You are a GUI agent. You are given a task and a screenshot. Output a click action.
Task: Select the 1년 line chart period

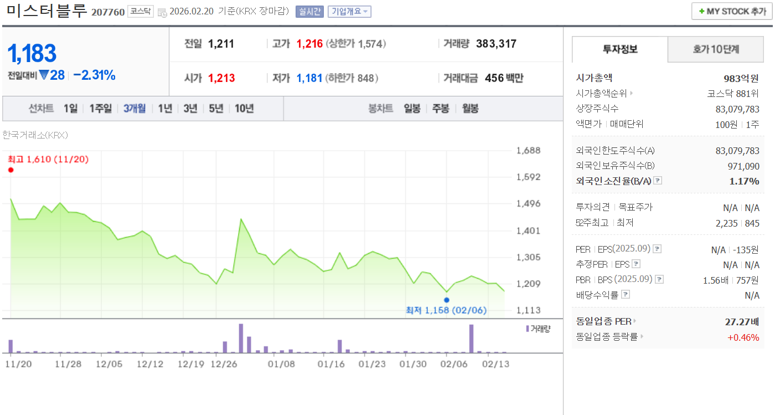tap(165, 109)
